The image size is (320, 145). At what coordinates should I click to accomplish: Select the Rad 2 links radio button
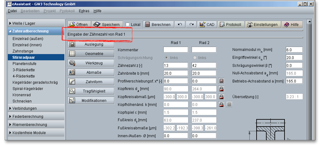point(195,58)
